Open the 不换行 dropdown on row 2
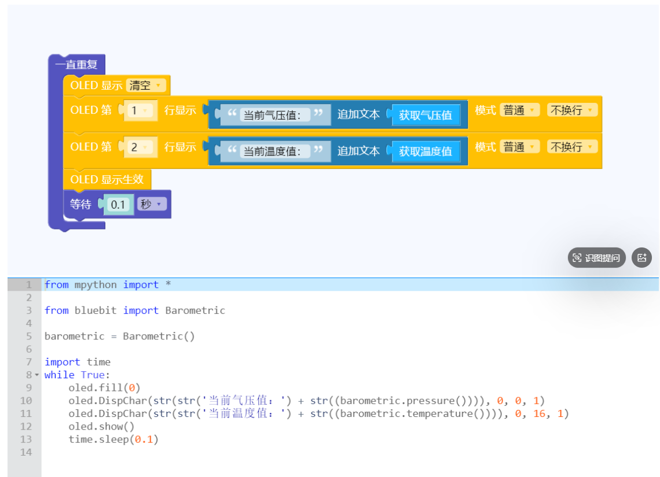Image resolution: width=660 pixels, height=477 pixels. point(572,147)
